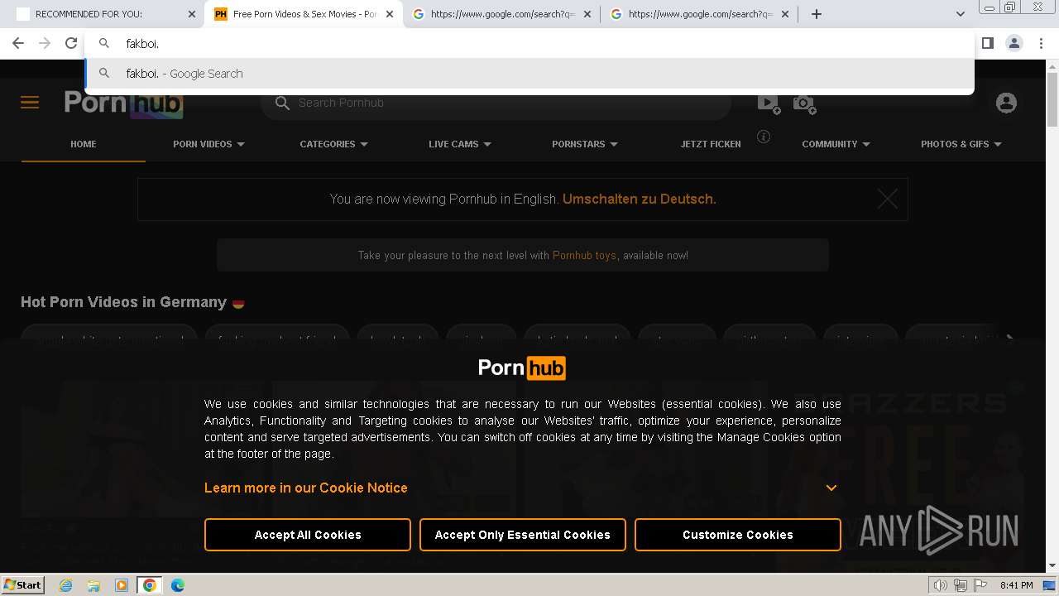Click the magnifier icon in the site search box
Viewport: 1059px width, 596px height.
282,103
